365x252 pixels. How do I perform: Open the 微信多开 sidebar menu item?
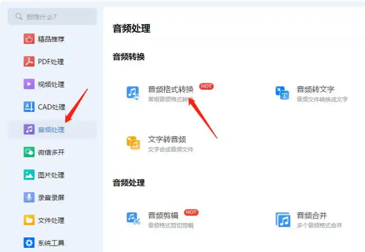click(x=52, y=152)
